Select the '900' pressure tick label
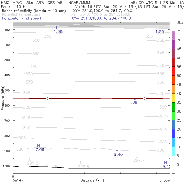This screenshot has height=185, width=185. coord(7,151)
